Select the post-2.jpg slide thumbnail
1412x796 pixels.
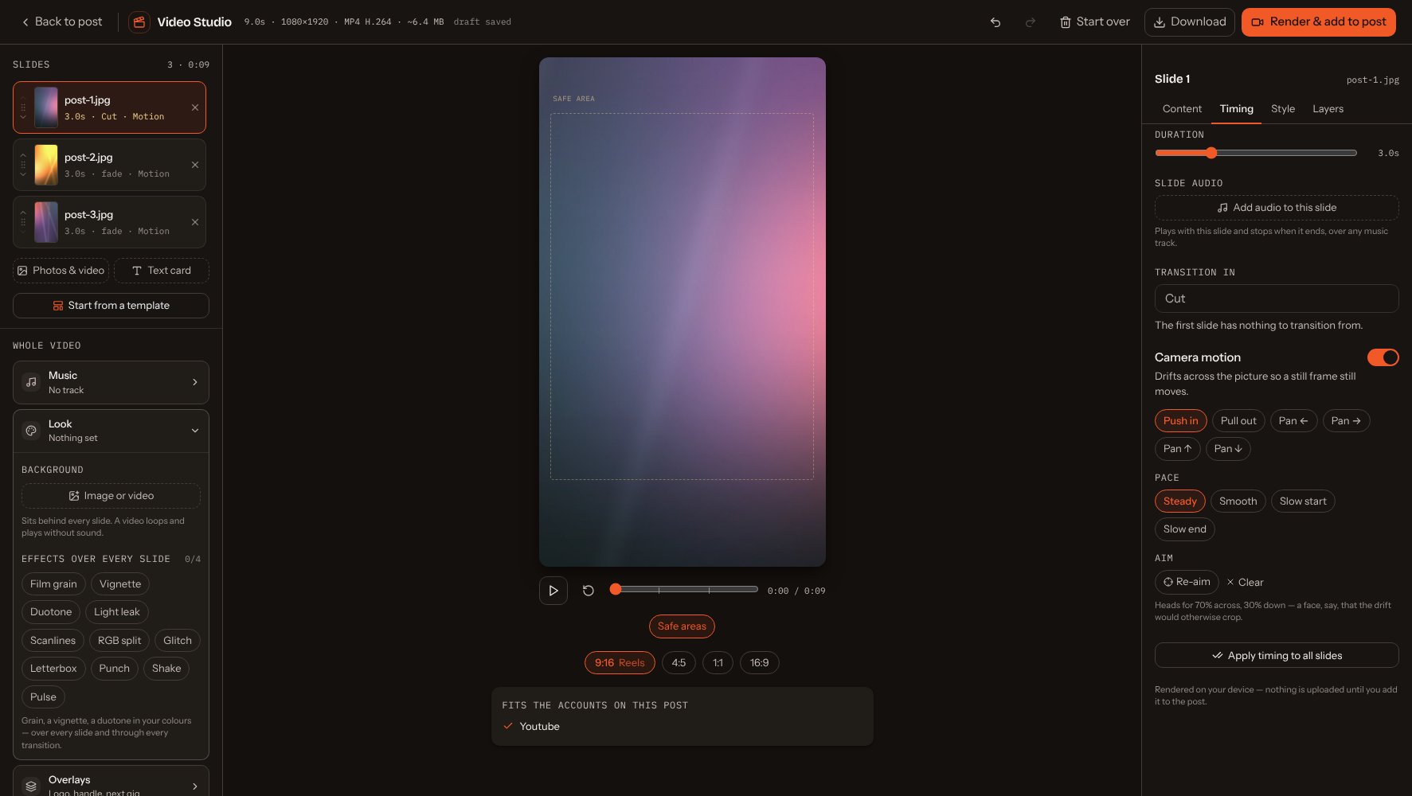[46, 165]
